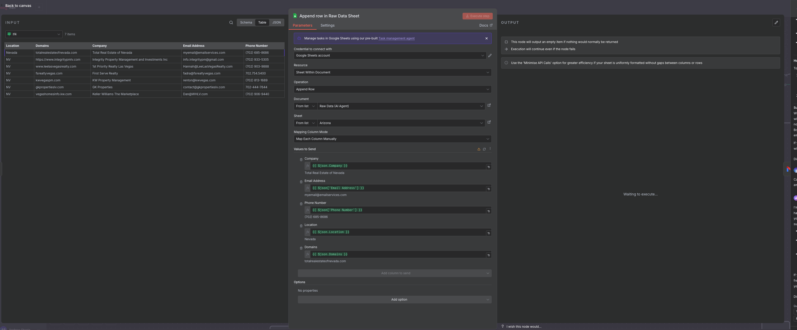The height and width of the screenshot is (330, 797).
Task: Switch input view to Schema
Action: point(246,23)
